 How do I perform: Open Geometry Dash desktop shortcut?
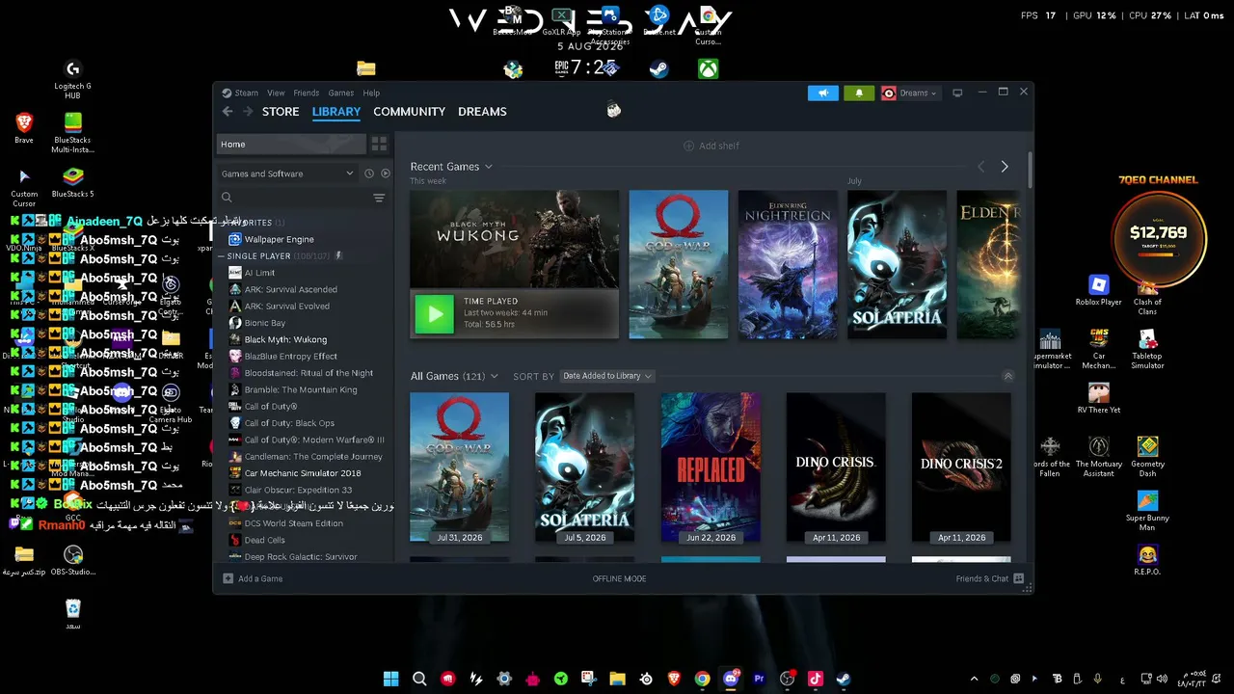point(1147,456)
